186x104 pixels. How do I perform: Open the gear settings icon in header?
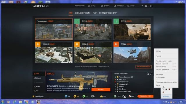(146, 6)
